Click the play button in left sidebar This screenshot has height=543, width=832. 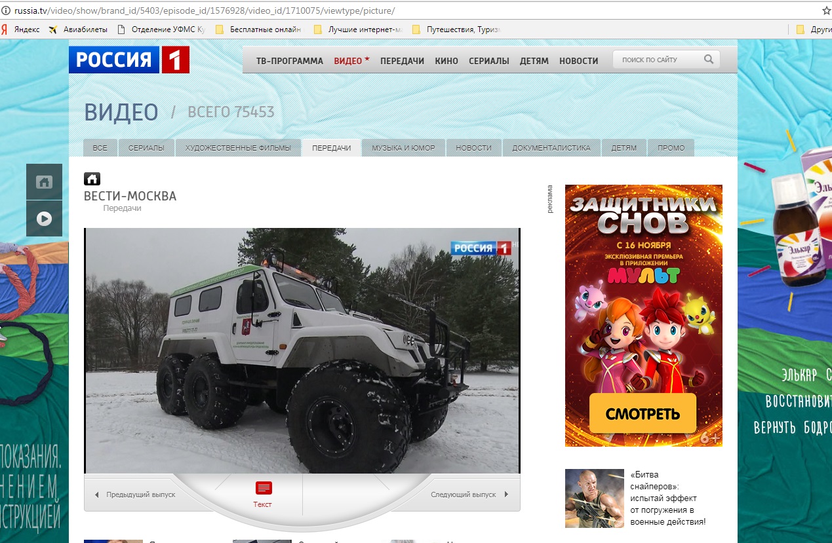click(x=44, y=219)
